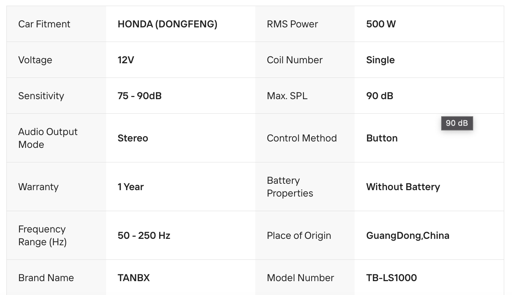
Task: Select the TANBX brand name value
Action: 134,278
